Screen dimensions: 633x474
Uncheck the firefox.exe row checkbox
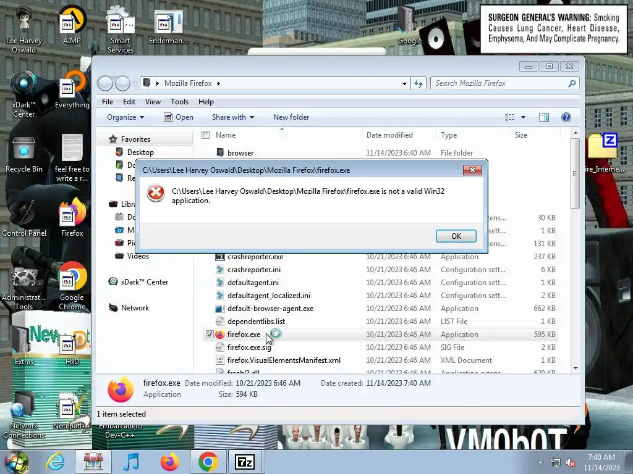(210, 334)
